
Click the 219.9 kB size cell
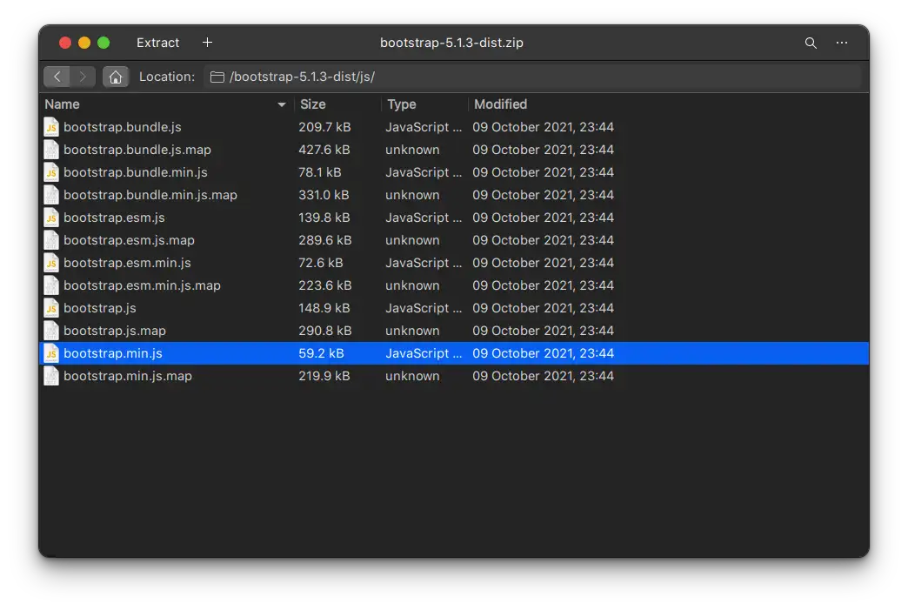(324, 375)
